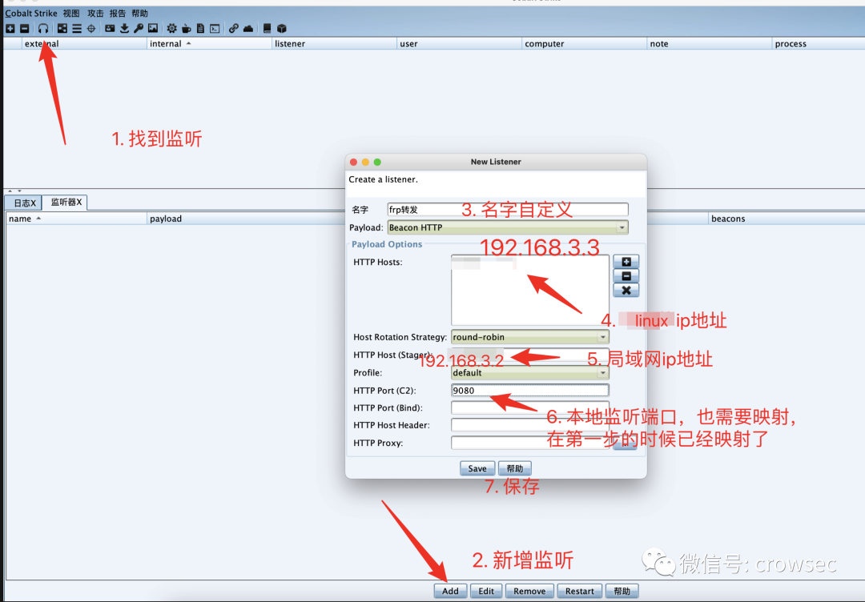Open the 报告 menu
Image resolution: width=865 pixels, height=602 pixels.
click(118, 14)
